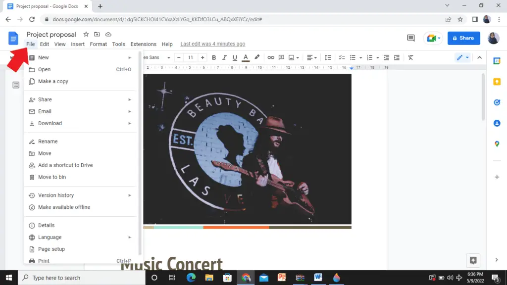Click the cloud document status icon
507x285 pixels.
pos(108,34)
